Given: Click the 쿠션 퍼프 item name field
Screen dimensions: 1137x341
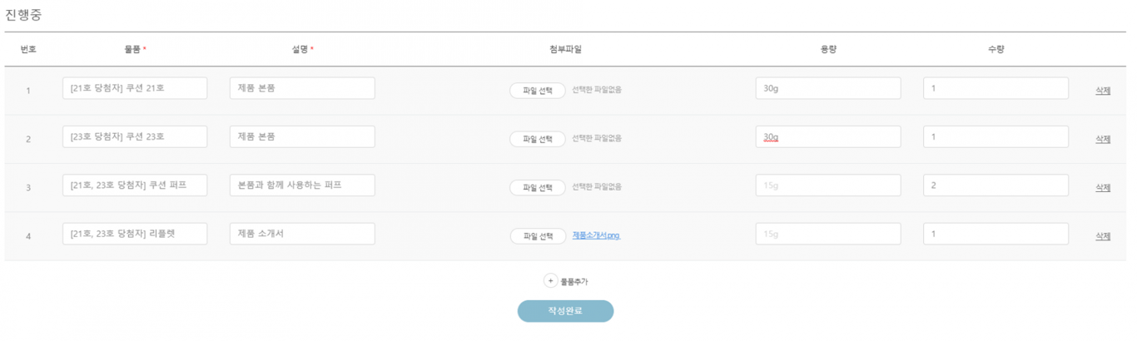Looking at the screenshot, I should 135,185.
